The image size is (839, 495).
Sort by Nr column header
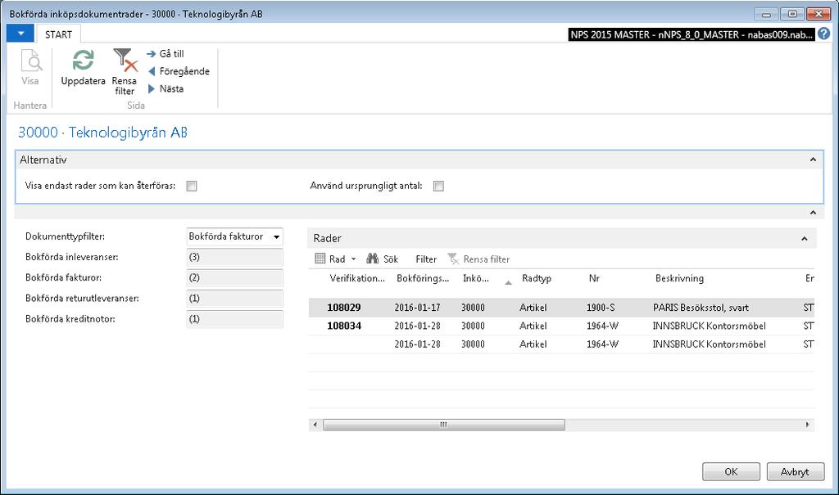594,278
